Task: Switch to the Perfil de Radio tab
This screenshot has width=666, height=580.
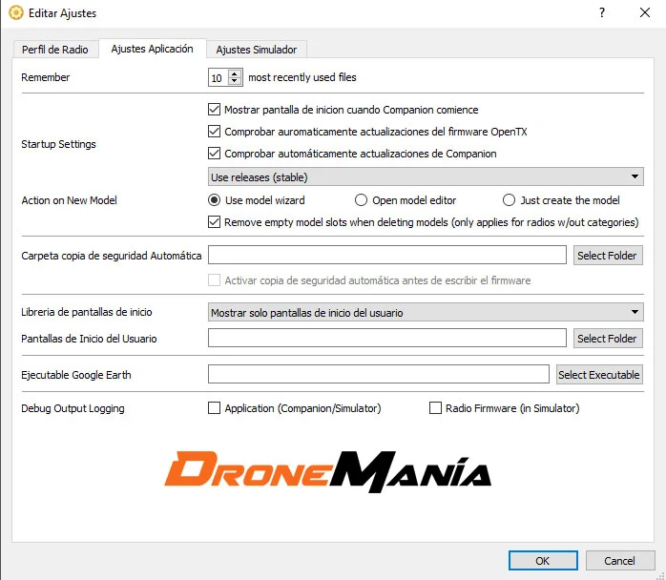Action: click(x=54, y=50)
